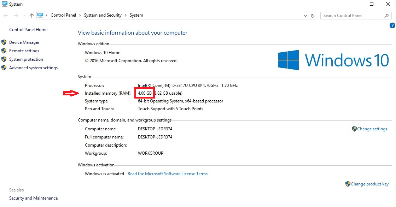Expand chevron after System and Security
This screenshot has width=396, height=207.
coord(126,16)
